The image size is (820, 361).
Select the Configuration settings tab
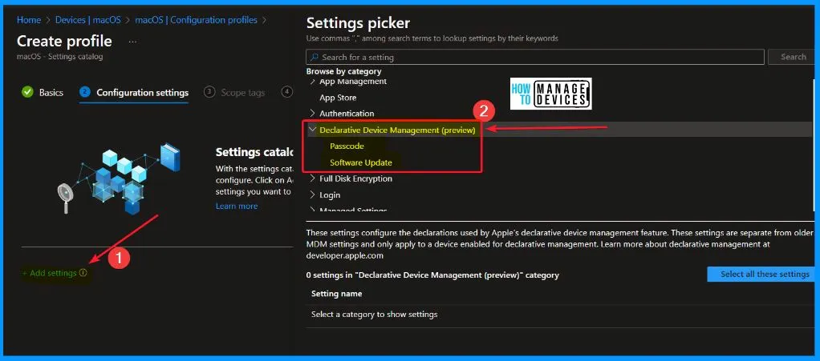click(142, 92)
